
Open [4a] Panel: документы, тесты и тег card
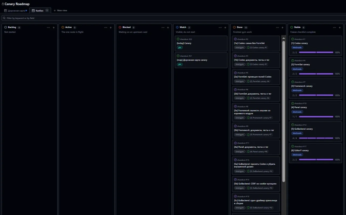point(251,147)
